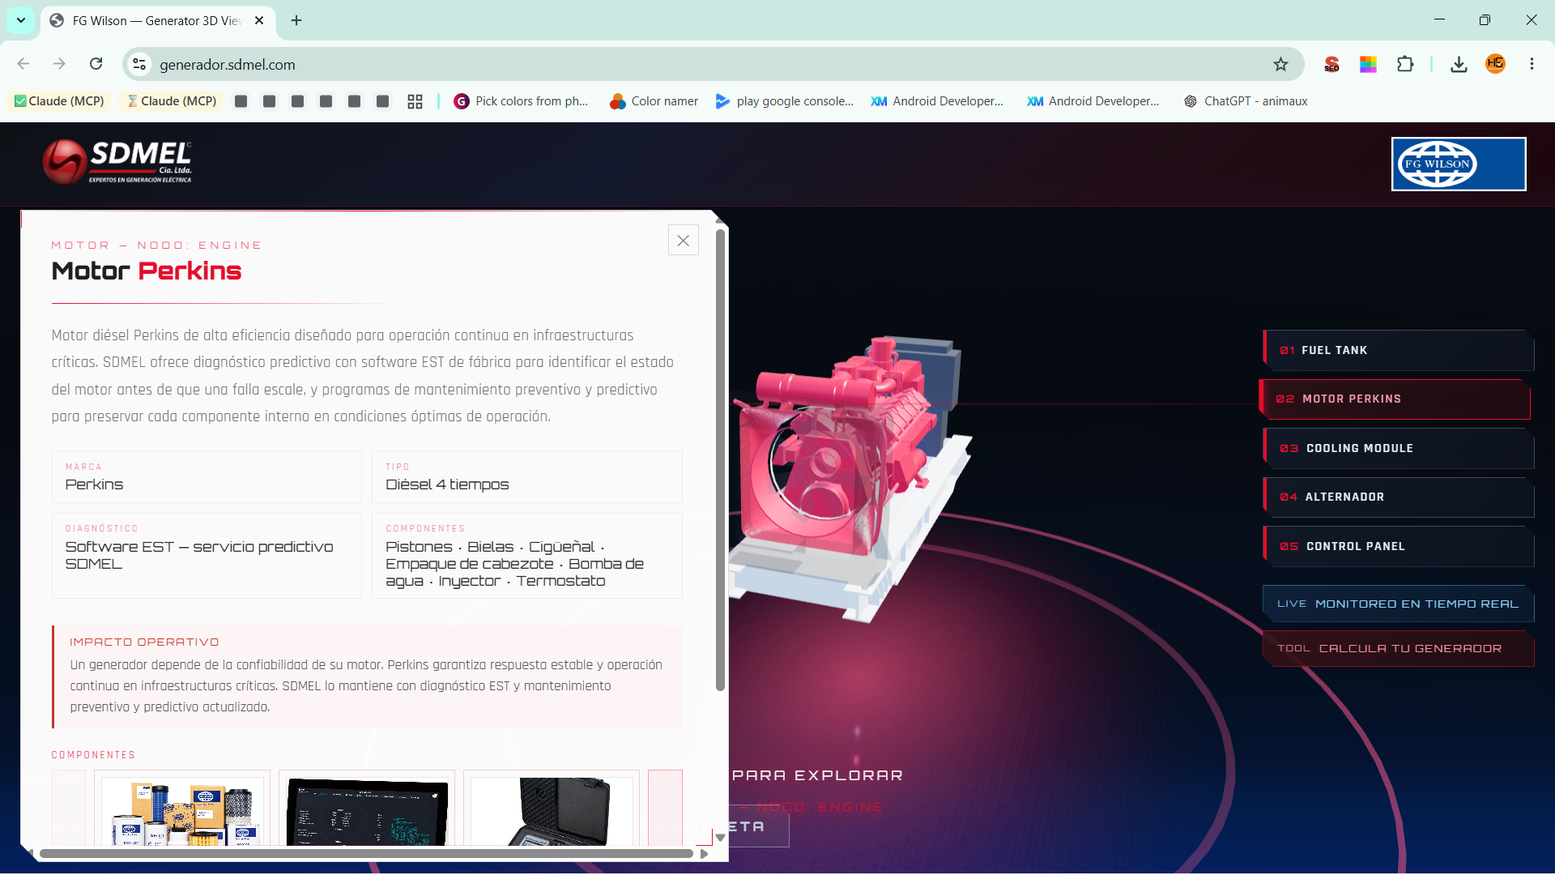Select the FG Wilson Generator 3D View tab
This screenshot has height=875, width=1555.
click(156, 20)
